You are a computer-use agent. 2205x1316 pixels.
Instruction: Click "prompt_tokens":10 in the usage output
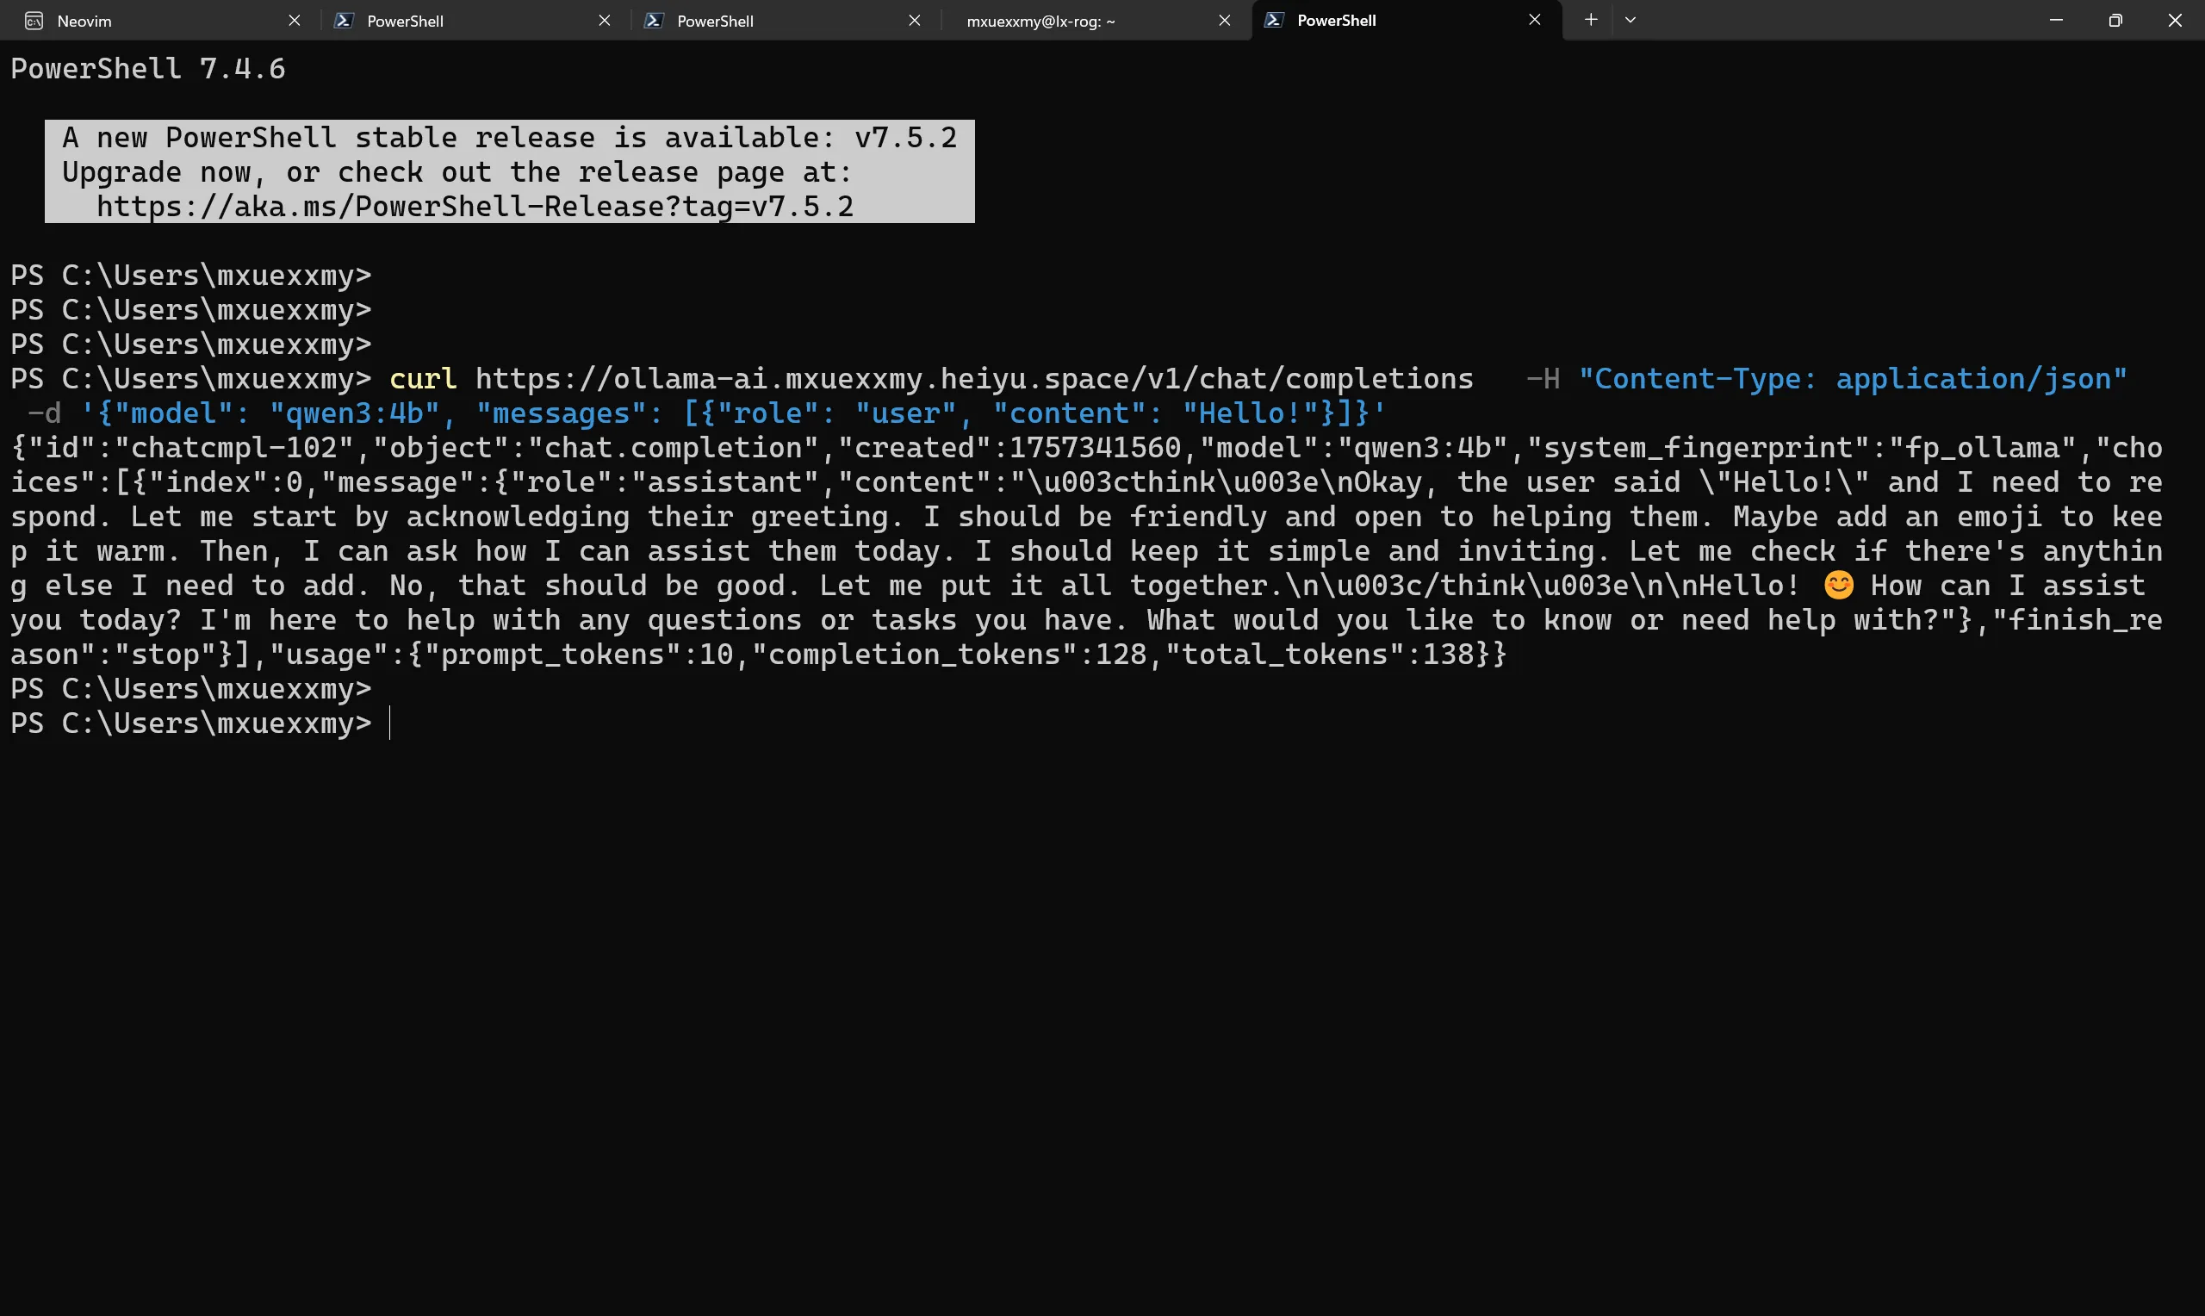[x=579, y=655]
